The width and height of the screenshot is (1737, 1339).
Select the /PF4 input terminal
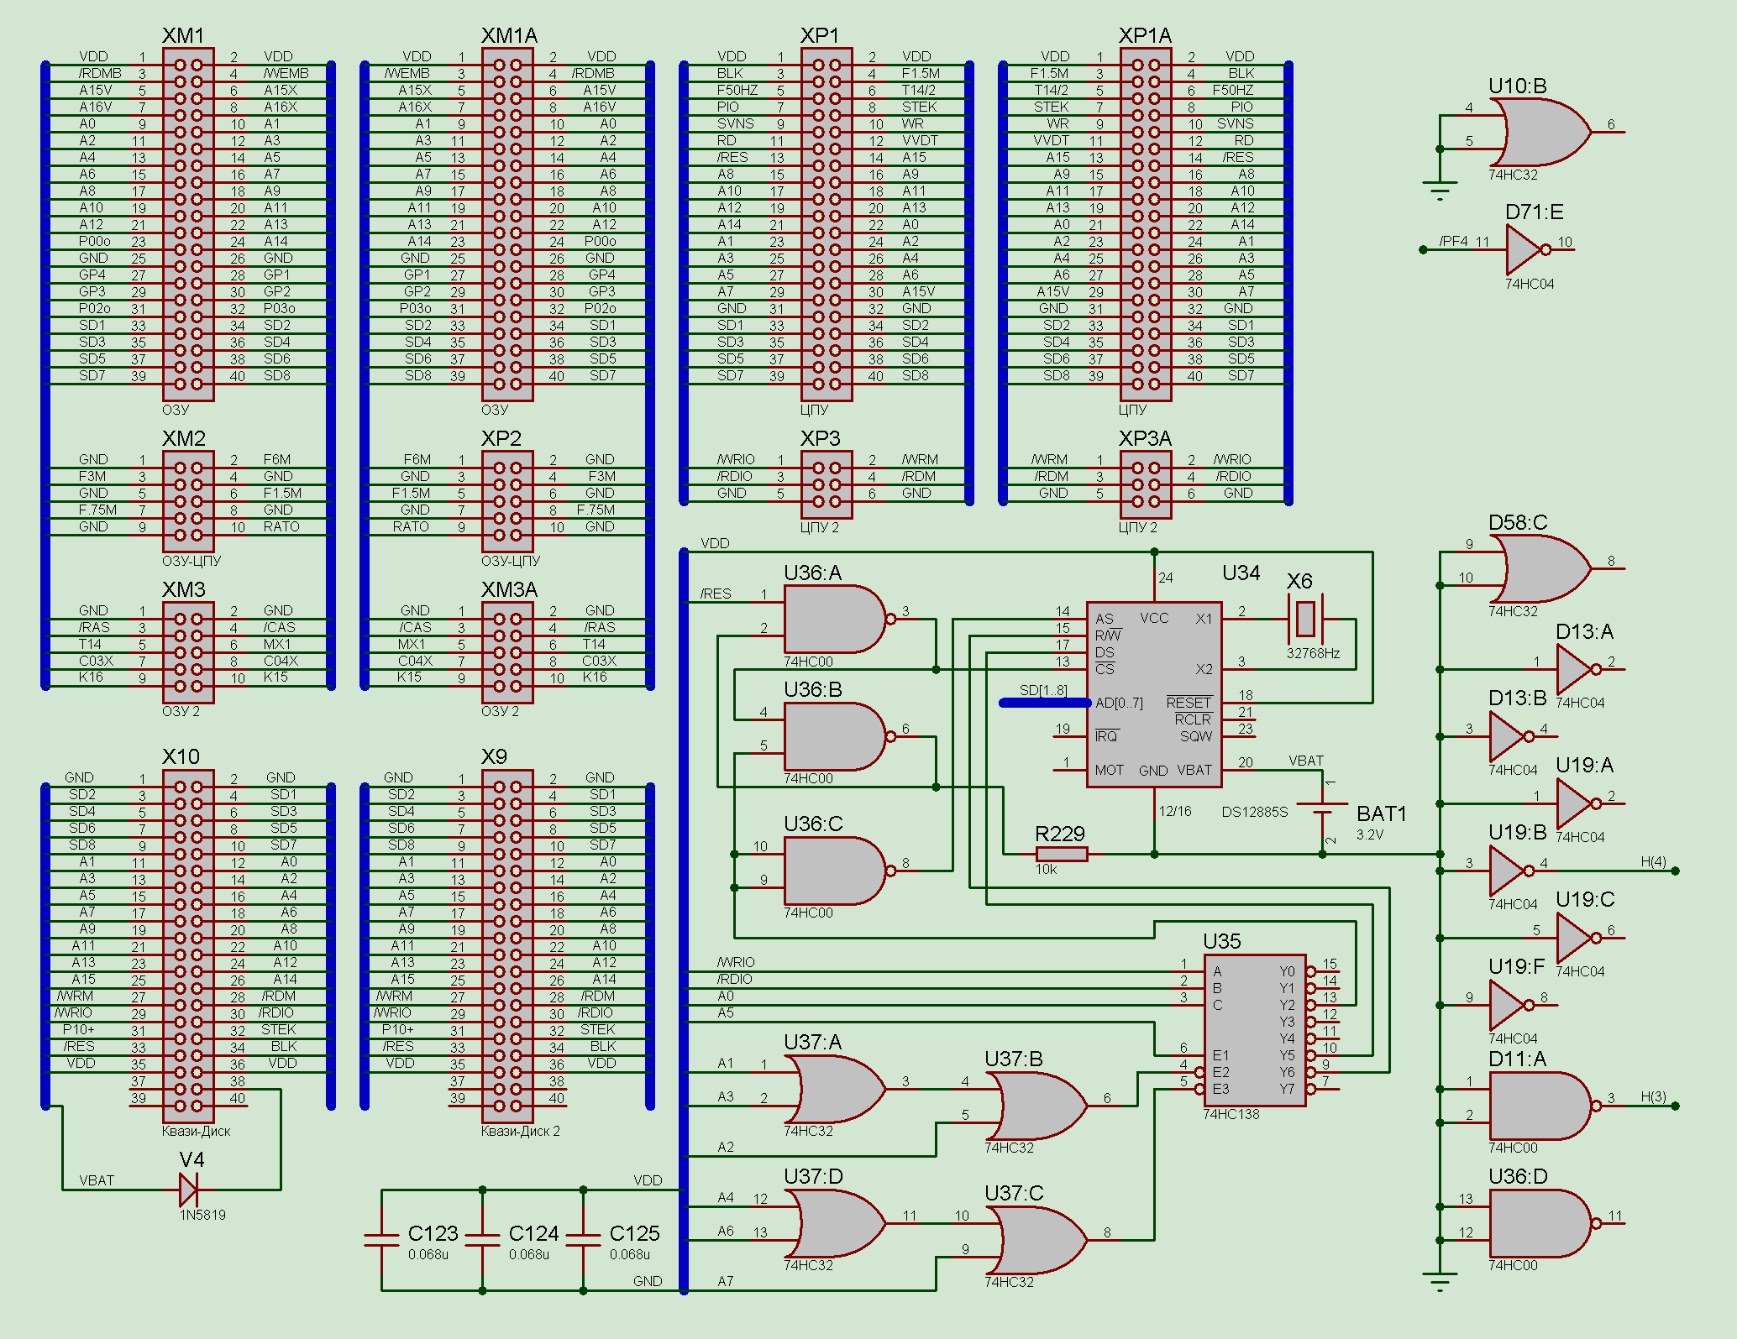(1423, 250)
